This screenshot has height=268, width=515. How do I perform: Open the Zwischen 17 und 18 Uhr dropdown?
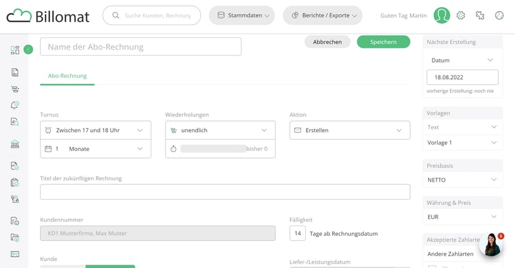[95, 130]
